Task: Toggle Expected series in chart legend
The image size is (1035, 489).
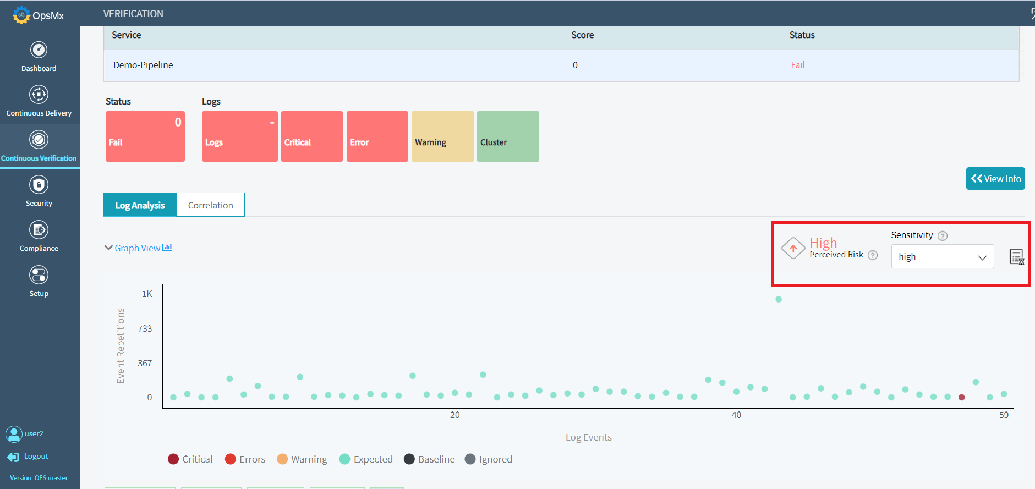Action: (366, 459)
